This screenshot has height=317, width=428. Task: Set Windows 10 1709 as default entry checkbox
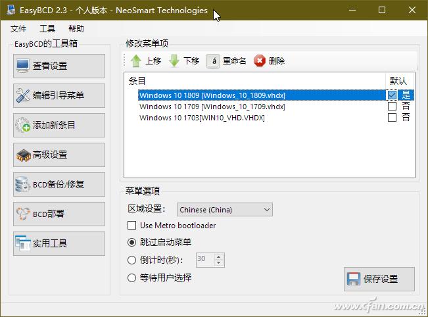(392, 106)
